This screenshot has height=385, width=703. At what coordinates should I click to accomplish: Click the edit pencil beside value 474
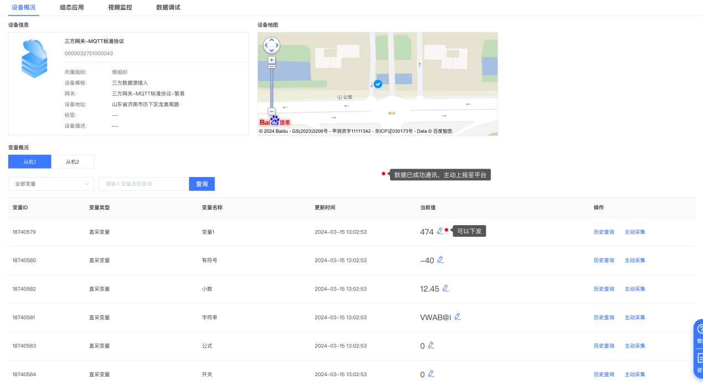[x=440, y=231]
